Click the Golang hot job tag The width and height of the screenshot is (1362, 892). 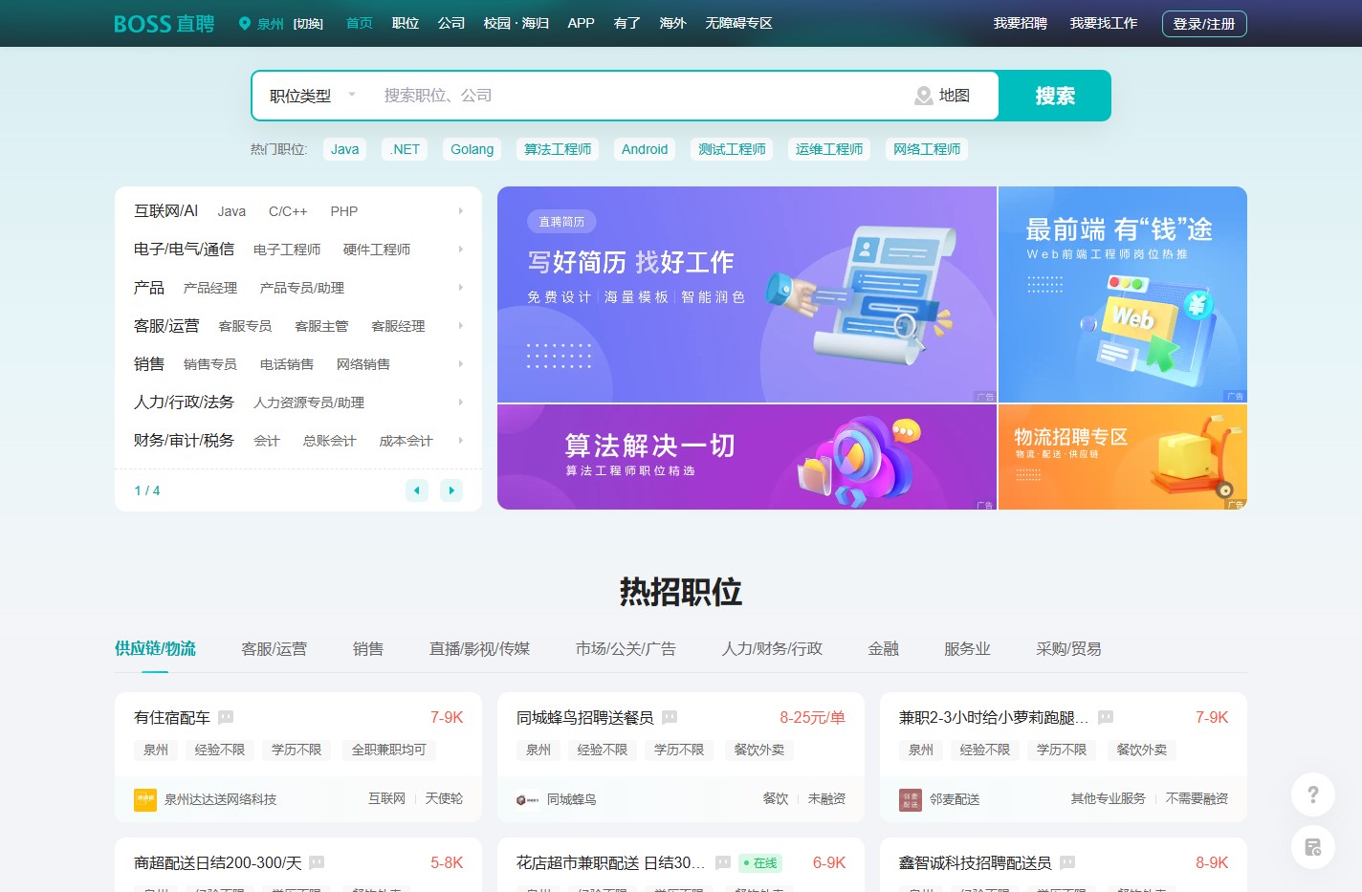point(472,149)
